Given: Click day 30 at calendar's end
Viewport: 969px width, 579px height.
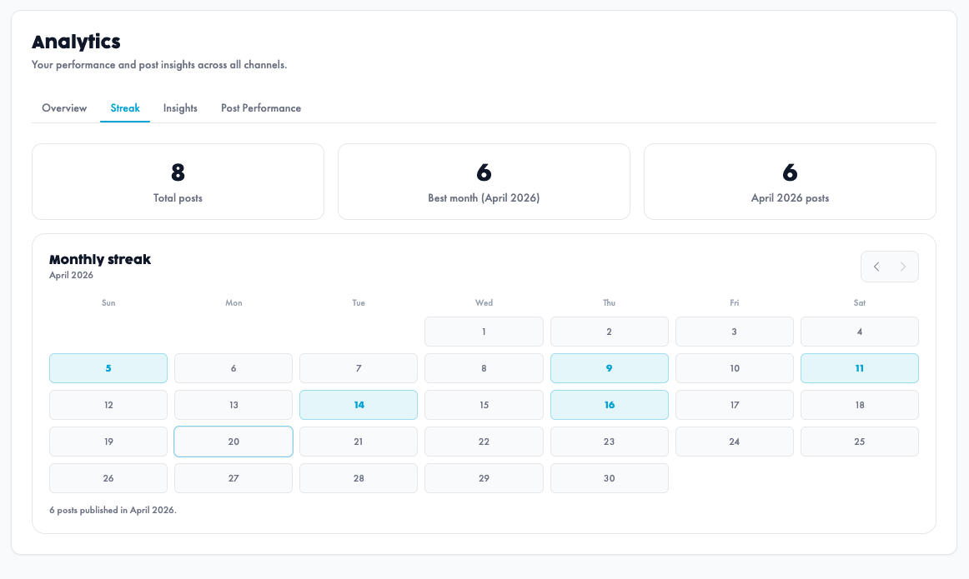Looking at the screenshot, I should point(609,477).
